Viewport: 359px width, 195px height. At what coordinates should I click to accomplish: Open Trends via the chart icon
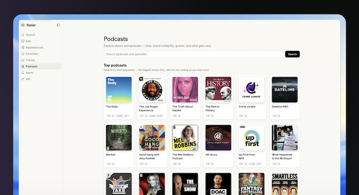pyautogui.click(x=23, y=60)
